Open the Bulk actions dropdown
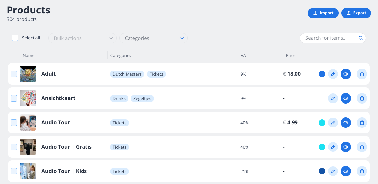The image size is (378, 184). [83, 38]
